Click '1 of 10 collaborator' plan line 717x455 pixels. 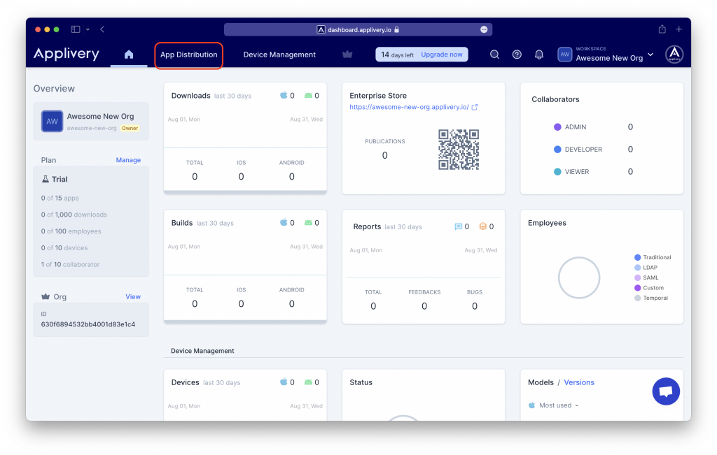click(x=71, y=264)
